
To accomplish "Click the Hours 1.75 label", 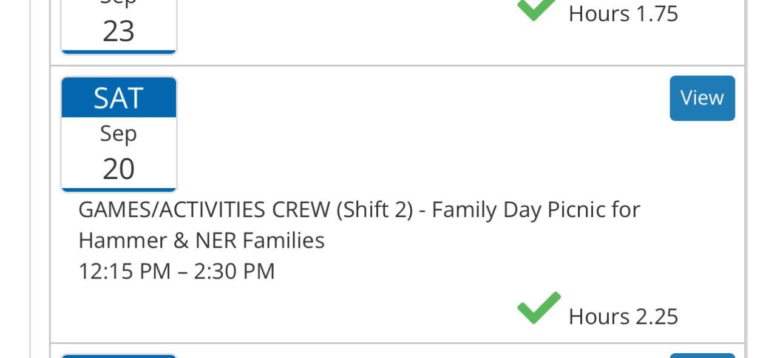I will [x=623, y=14].
